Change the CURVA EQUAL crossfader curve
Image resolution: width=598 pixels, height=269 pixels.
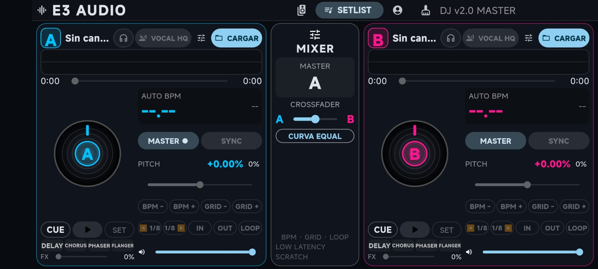315,136
